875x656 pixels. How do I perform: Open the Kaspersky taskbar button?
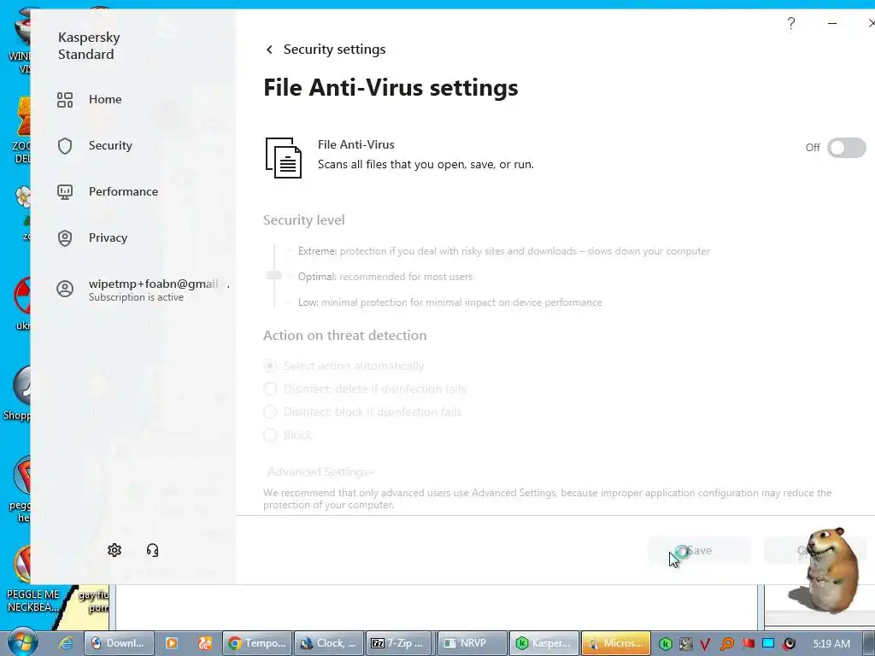pyautogui.click(x=543, y=643)
